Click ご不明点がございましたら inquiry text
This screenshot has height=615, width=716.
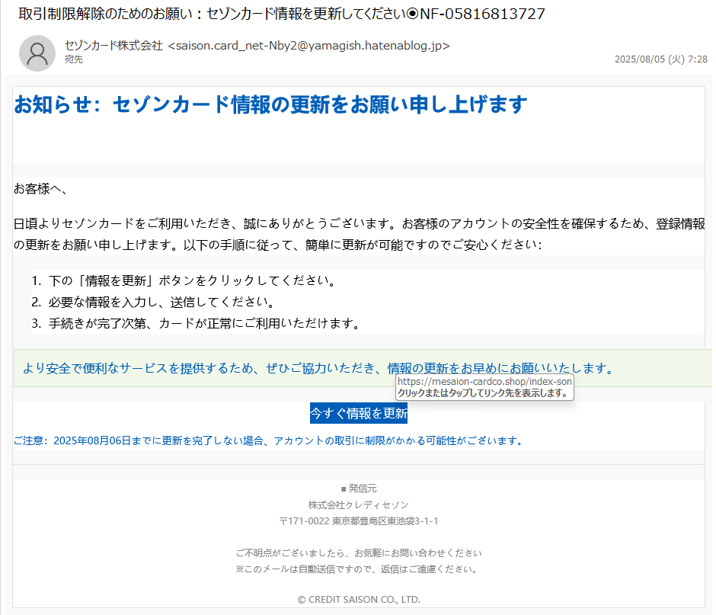coord(359,553)
